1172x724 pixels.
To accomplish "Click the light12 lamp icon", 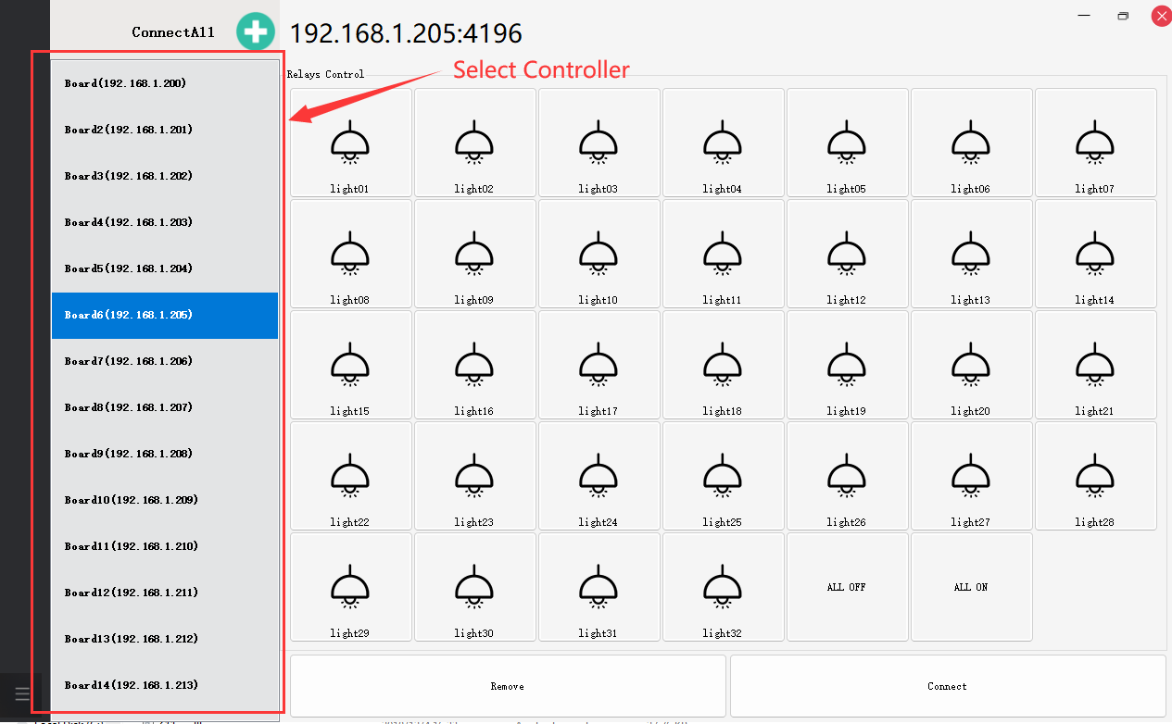I will [x=847, y=253].
